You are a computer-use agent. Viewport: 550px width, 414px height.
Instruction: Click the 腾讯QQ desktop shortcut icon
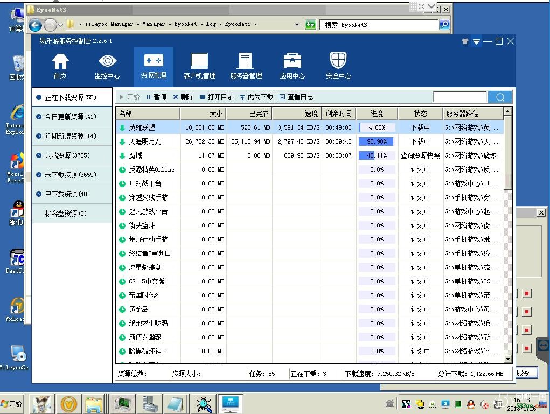pyautogui.click(x=17, y=212)
